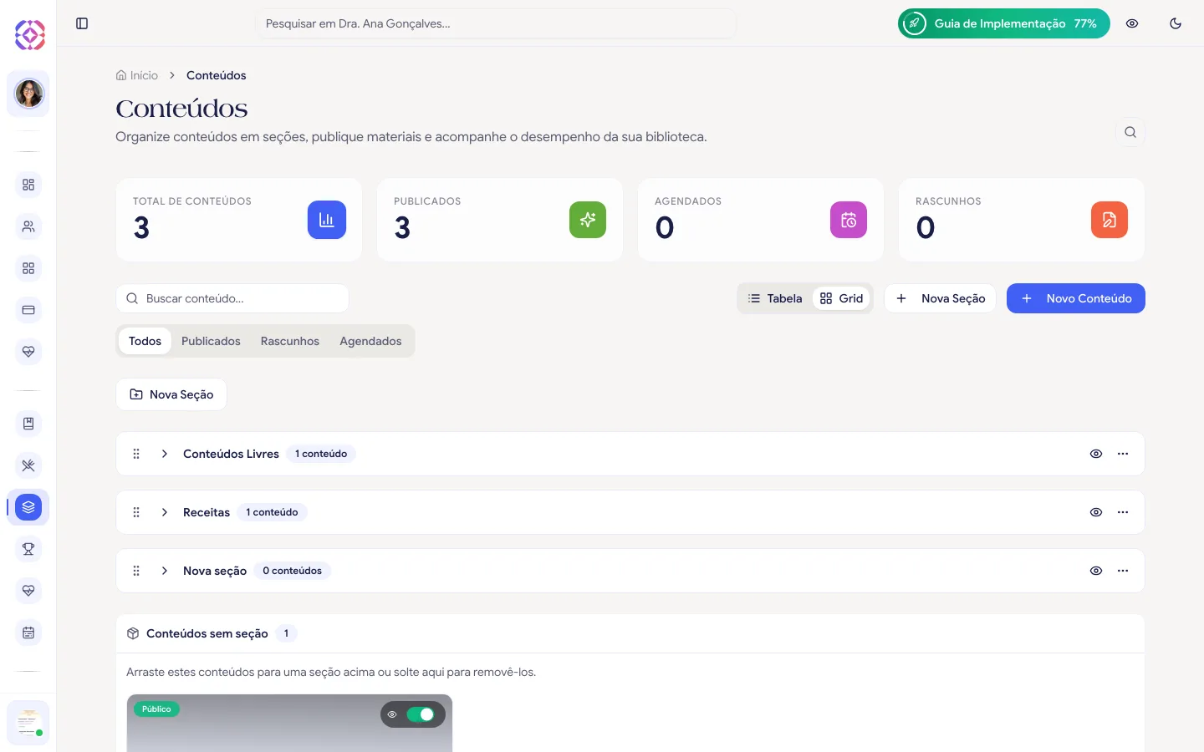1204x752 pixels.
Task: Open the three-dot menu for Receitas
Action: tap(1123, 512)
